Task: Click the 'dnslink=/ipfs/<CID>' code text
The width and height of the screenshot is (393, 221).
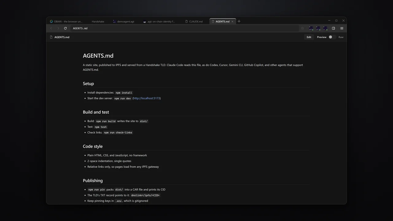Action: pos(145,195)
